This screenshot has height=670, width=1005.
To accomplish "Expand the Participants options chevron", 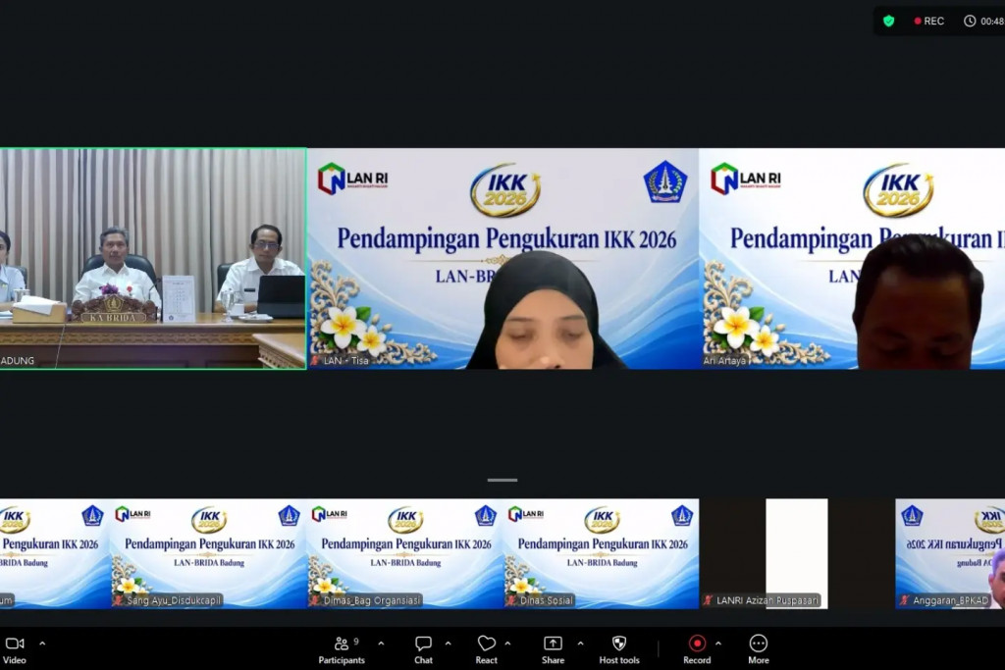I will pos(381,644).
